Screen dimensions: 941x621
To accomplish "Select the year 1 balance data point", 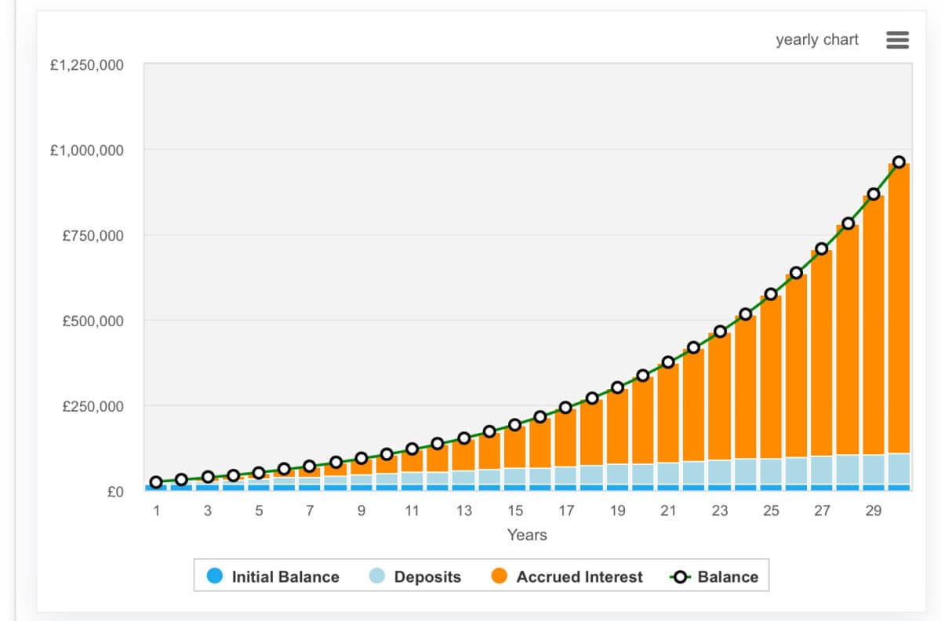I will pos(156,482).
